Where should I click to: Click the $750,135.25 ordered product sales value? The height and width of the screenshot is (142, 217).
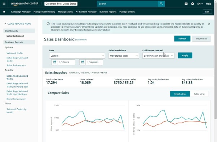[124, 82]
